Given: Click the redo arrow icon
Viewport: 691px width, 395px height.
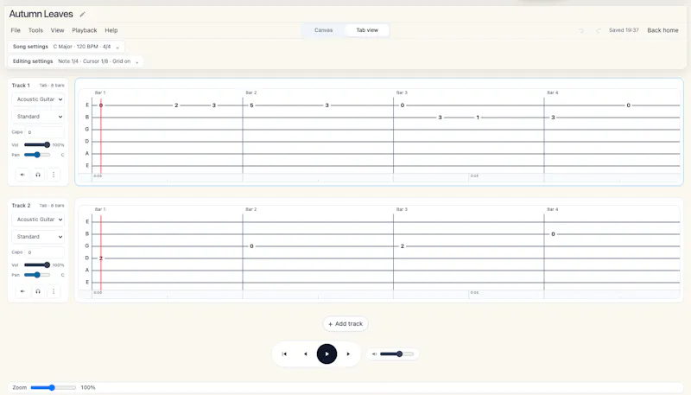Looking at the screenshot, I should [x=598, y=30].
